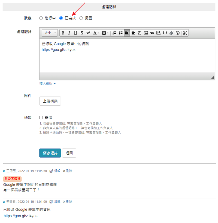Click the 儲存記錄 save button

click(50, 153)
